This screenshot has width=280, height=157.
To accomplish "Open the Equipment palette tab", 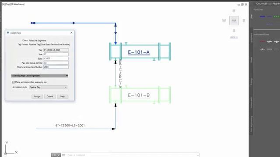I will tap(251, 38).
